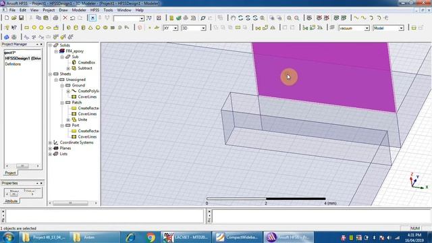The width and height of the screenshot is (432, 243).
Task: Click the Zoom in magnifier icon
Action: click(x=289, y=18)
